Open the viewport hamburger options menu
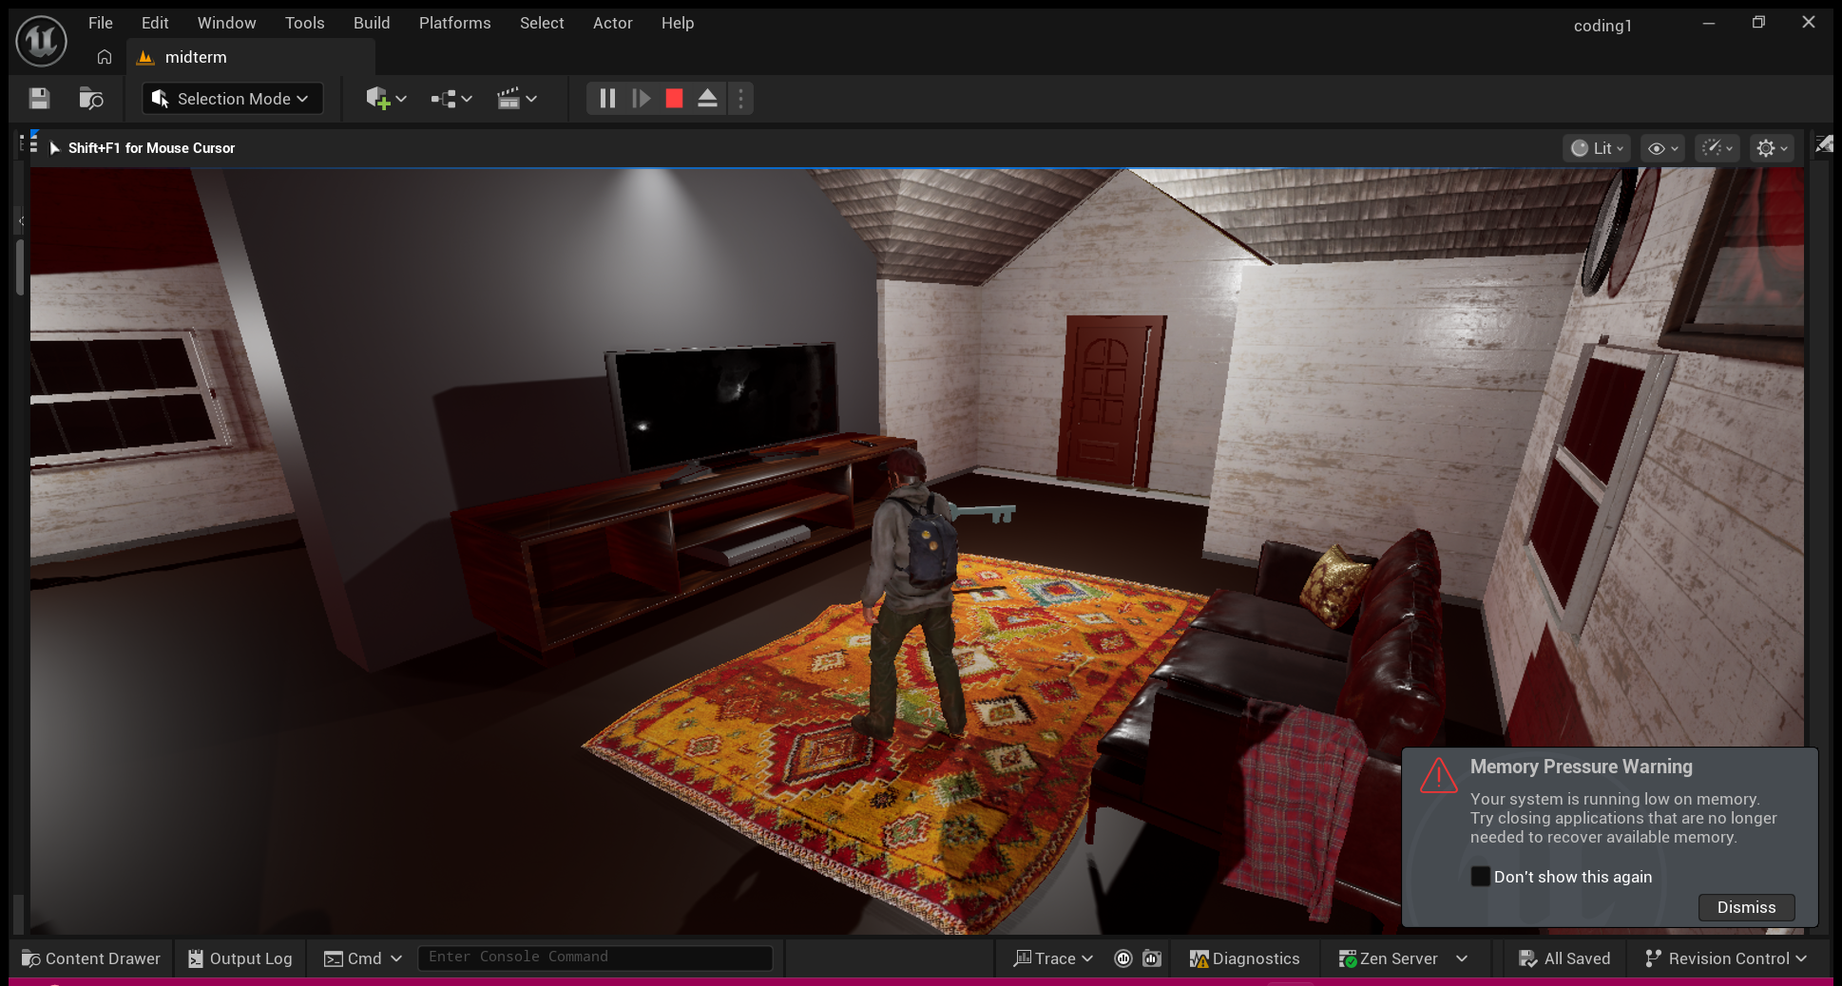The height and width of the screenshot is (986, 1842). tap(33, 145)
